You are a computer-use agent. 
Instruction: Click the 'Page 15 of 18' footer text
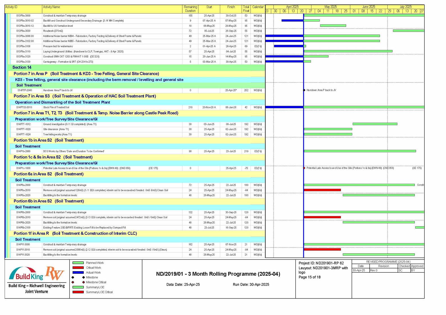(310, 277)
